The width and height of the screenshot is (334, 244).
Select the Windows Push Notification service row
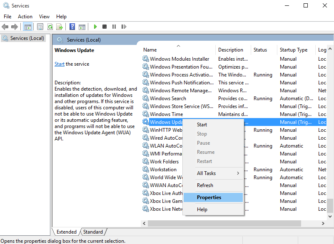[234, 82]
